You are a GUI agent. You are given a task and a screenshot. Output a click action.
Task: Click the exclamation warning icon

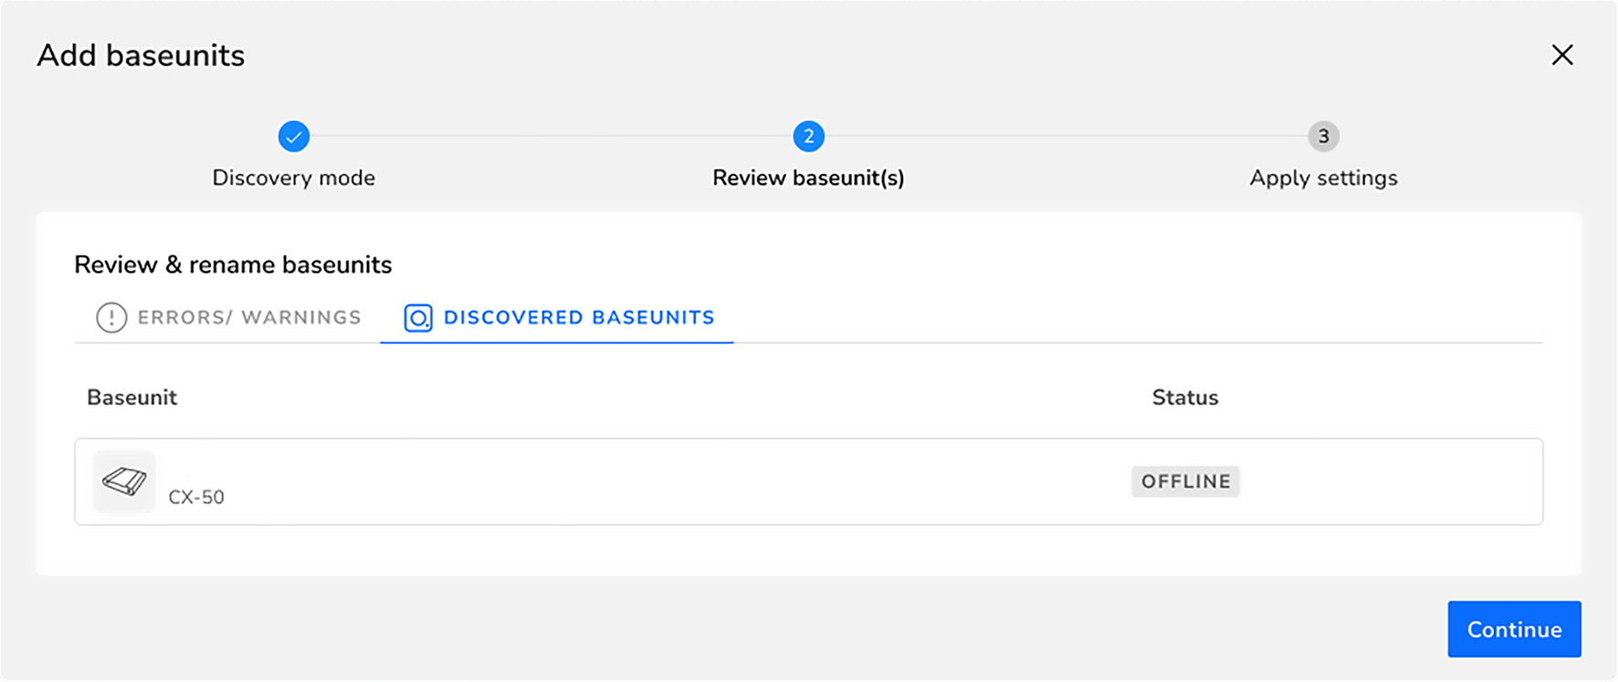tap(111, 318)
